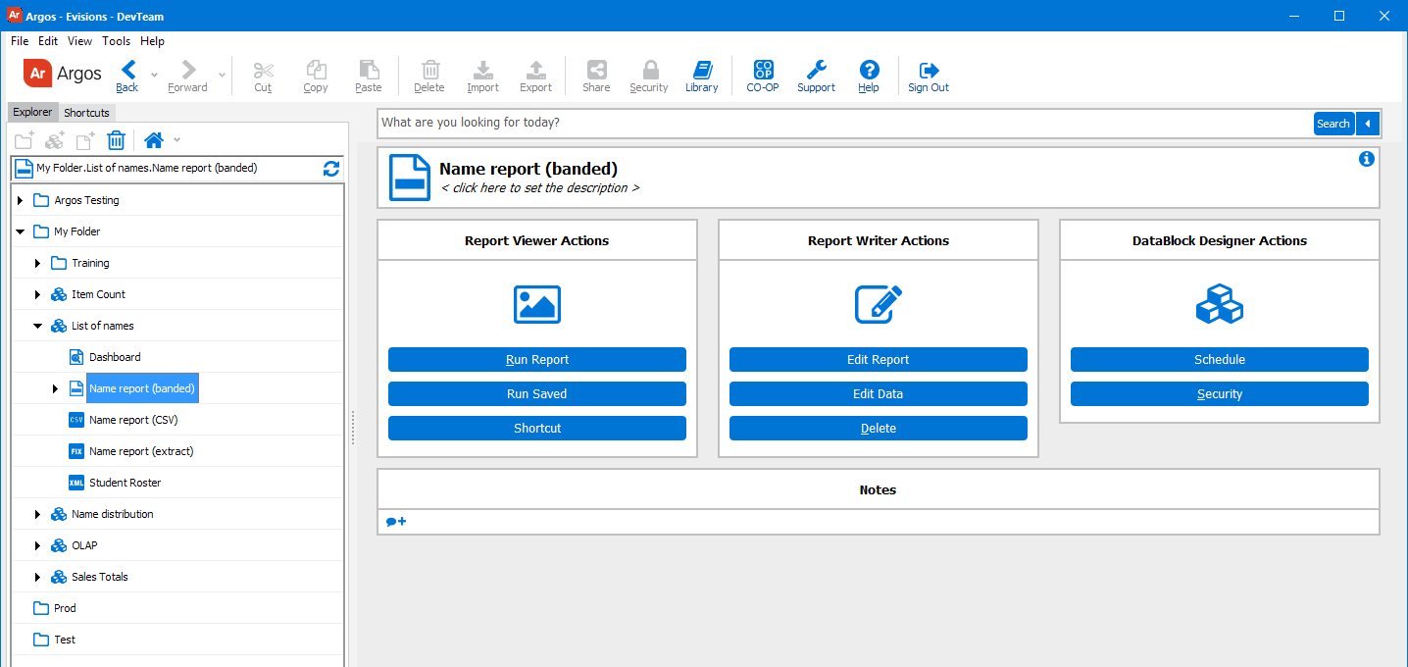
Task: Click the Argos logo in toolbar
Action: [x=63, y=74]
